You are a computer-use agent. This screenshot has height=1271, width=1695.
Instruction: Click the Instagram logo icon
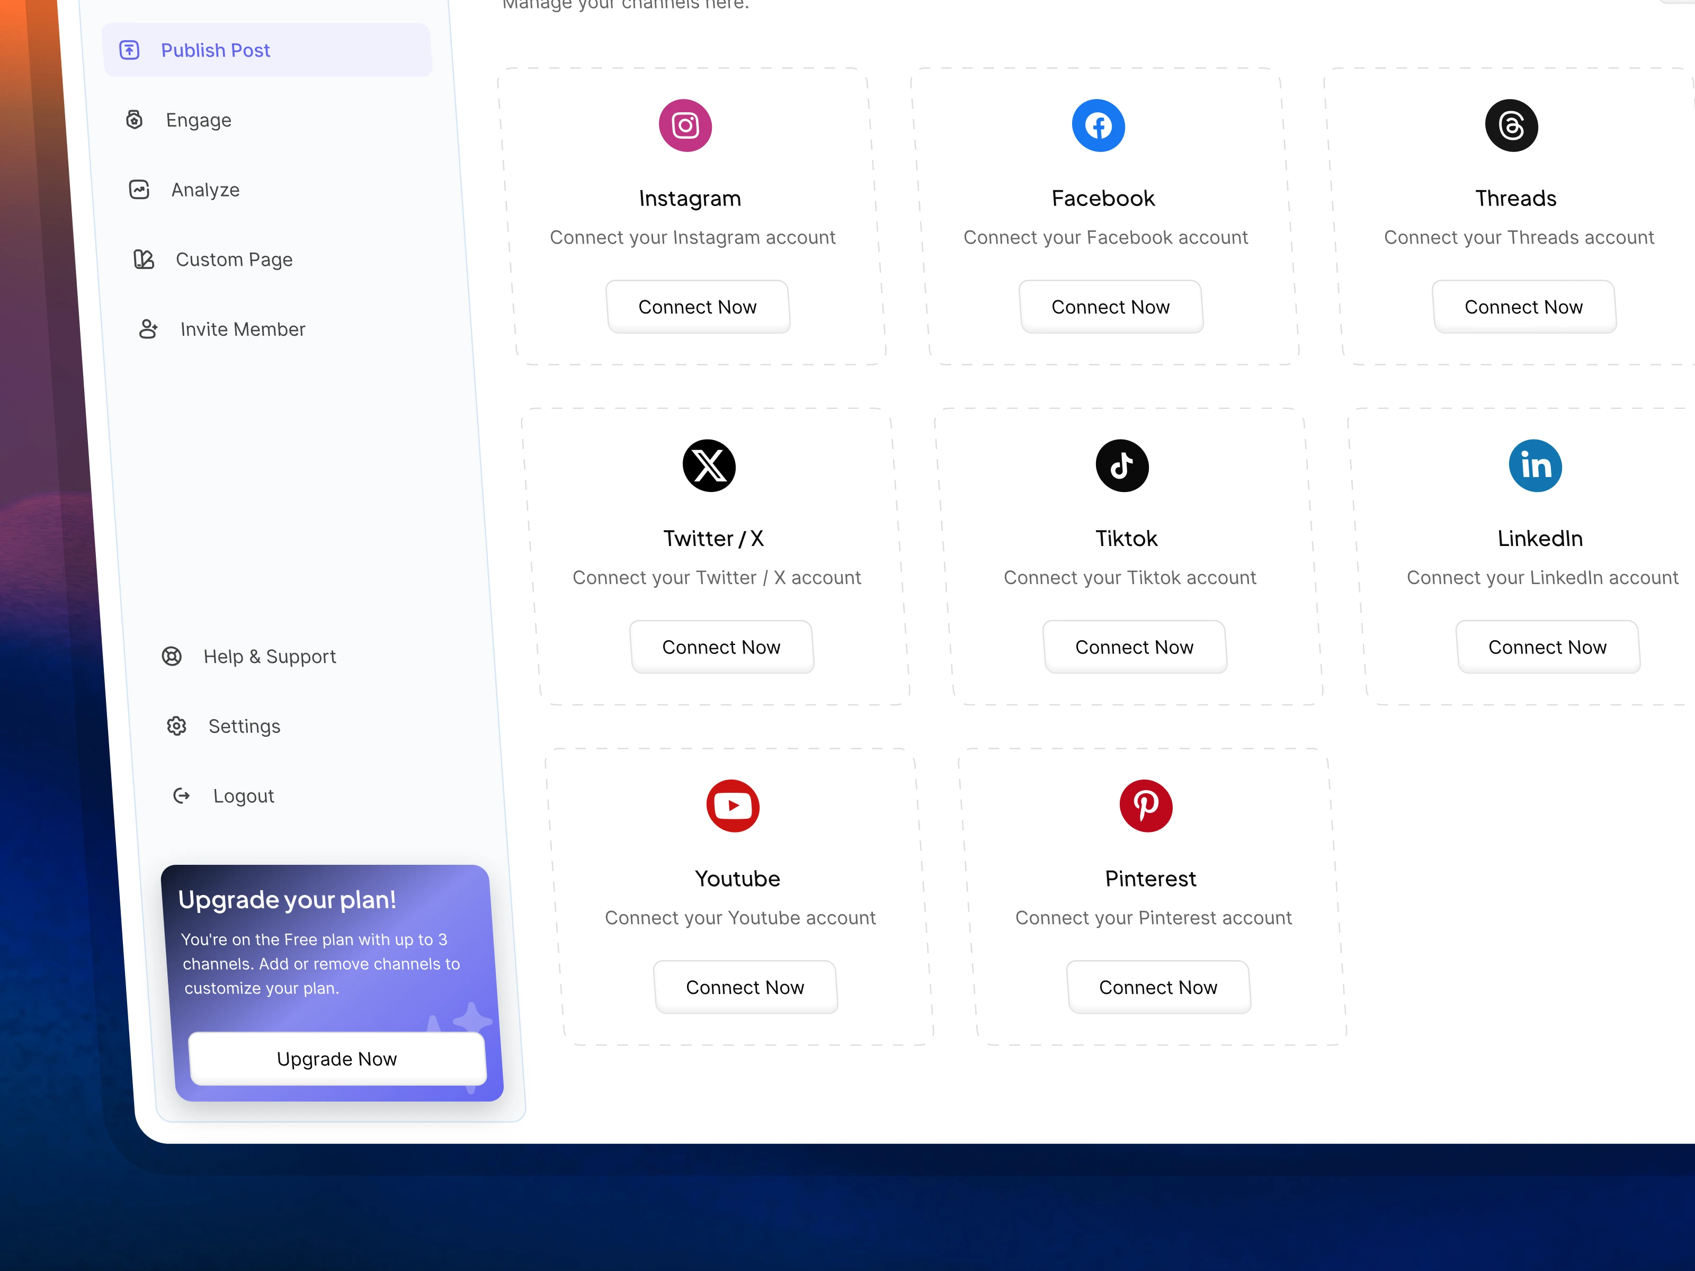(685, 126)
